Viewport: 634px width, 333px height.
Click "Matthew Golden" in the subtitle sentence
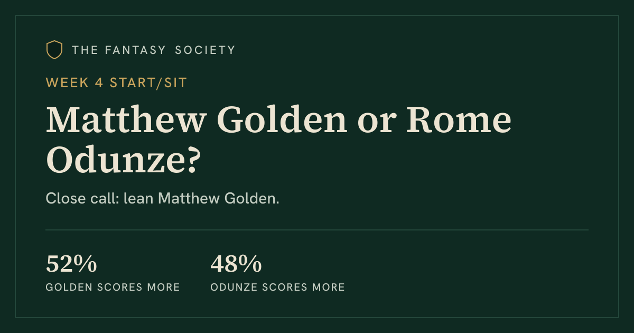point(217,199)
